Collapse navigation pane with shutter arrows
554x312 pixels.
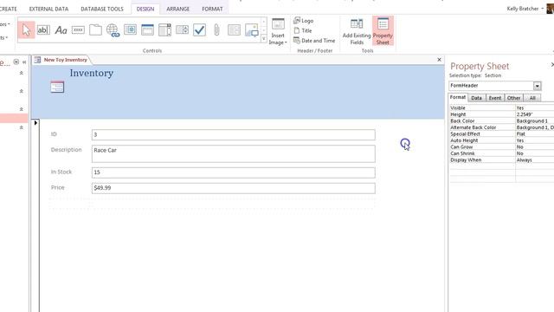coord(24,62)
